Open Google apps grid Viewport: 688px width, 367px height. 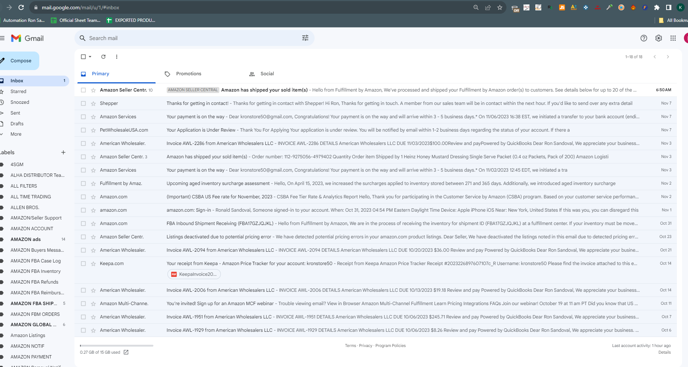click(673, 38)
